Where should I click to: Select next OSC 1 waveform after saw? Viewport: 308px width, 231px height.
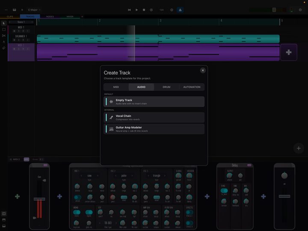coord(98,176)
